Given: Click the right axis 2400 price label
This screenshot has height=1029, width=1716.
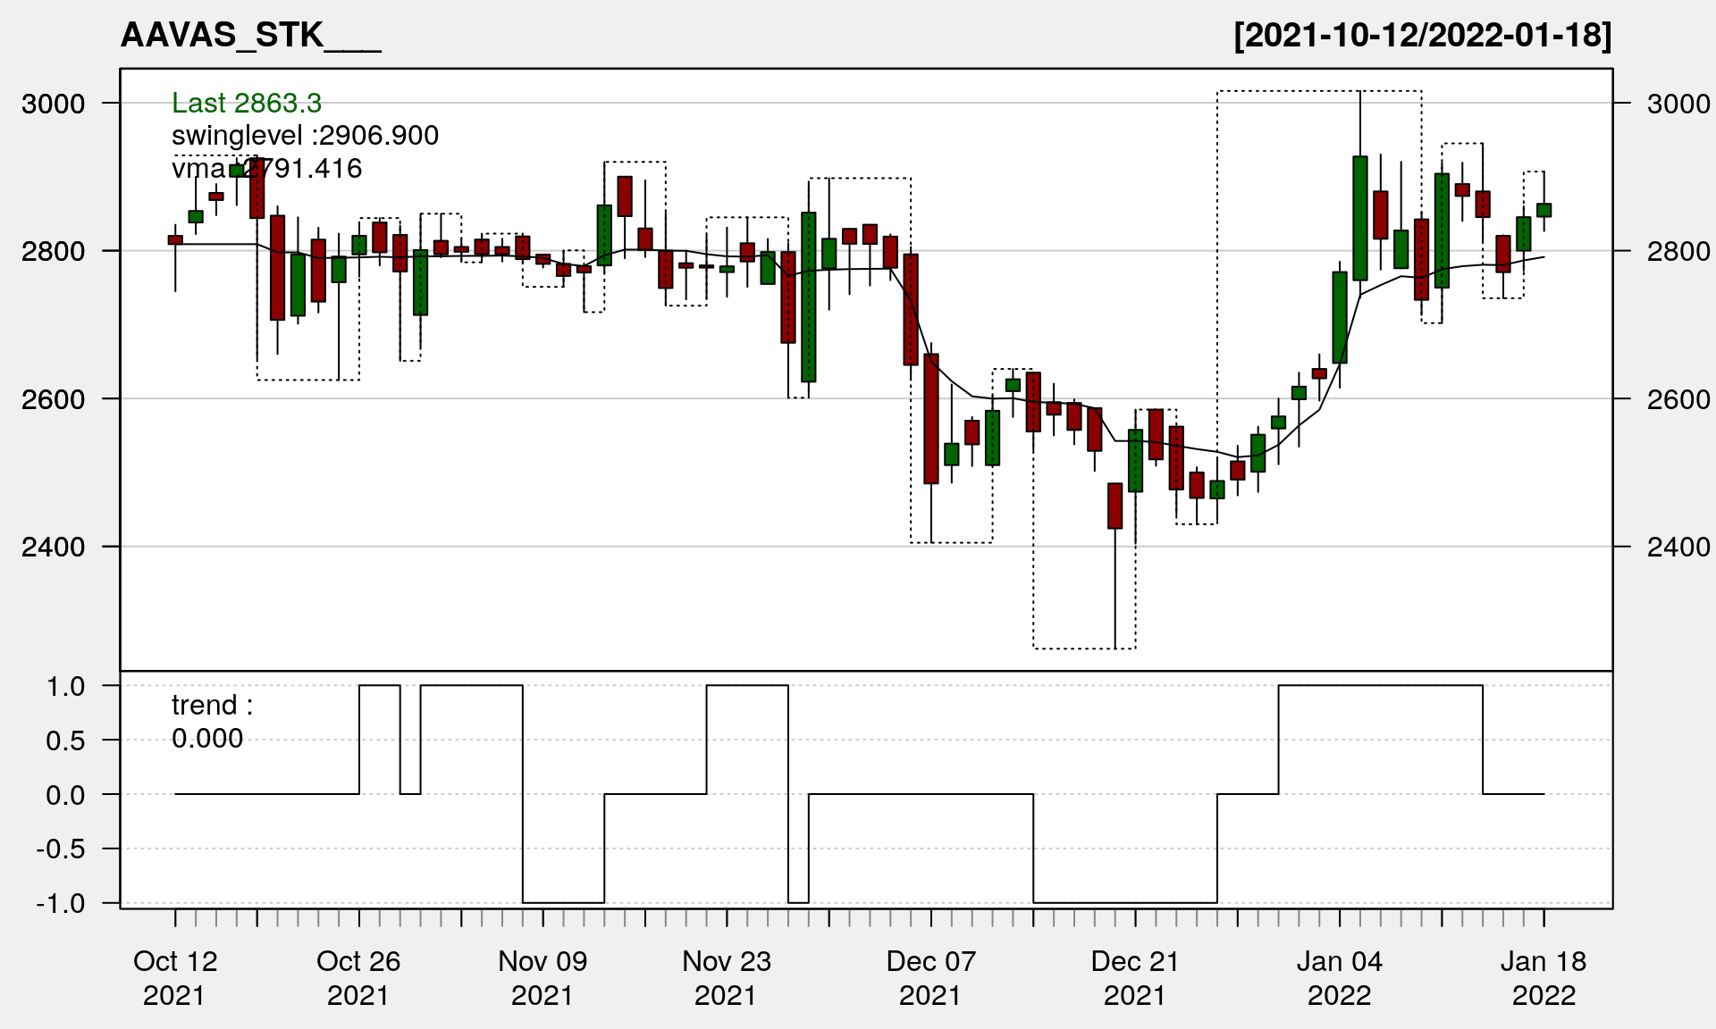Looking at the screenshot, I should tap(1678, 547).
